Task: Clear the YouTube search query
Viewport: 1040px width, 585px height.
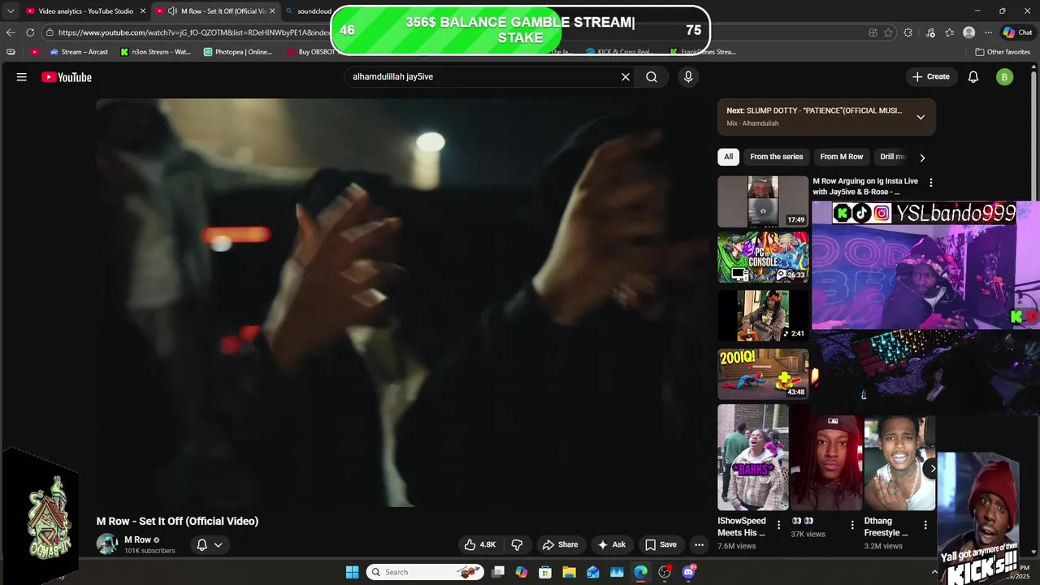Action: (626, 77)
